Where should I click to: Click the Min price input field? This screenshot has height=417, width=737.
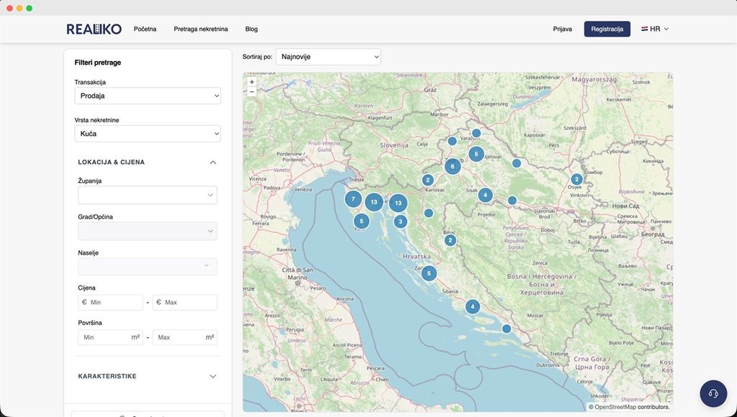click(110, 302)
